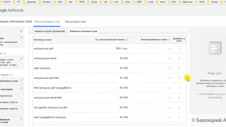Open the Amazon bookmarks folder
This screenshot has width=226, height=127.
[x=45, y=2]
